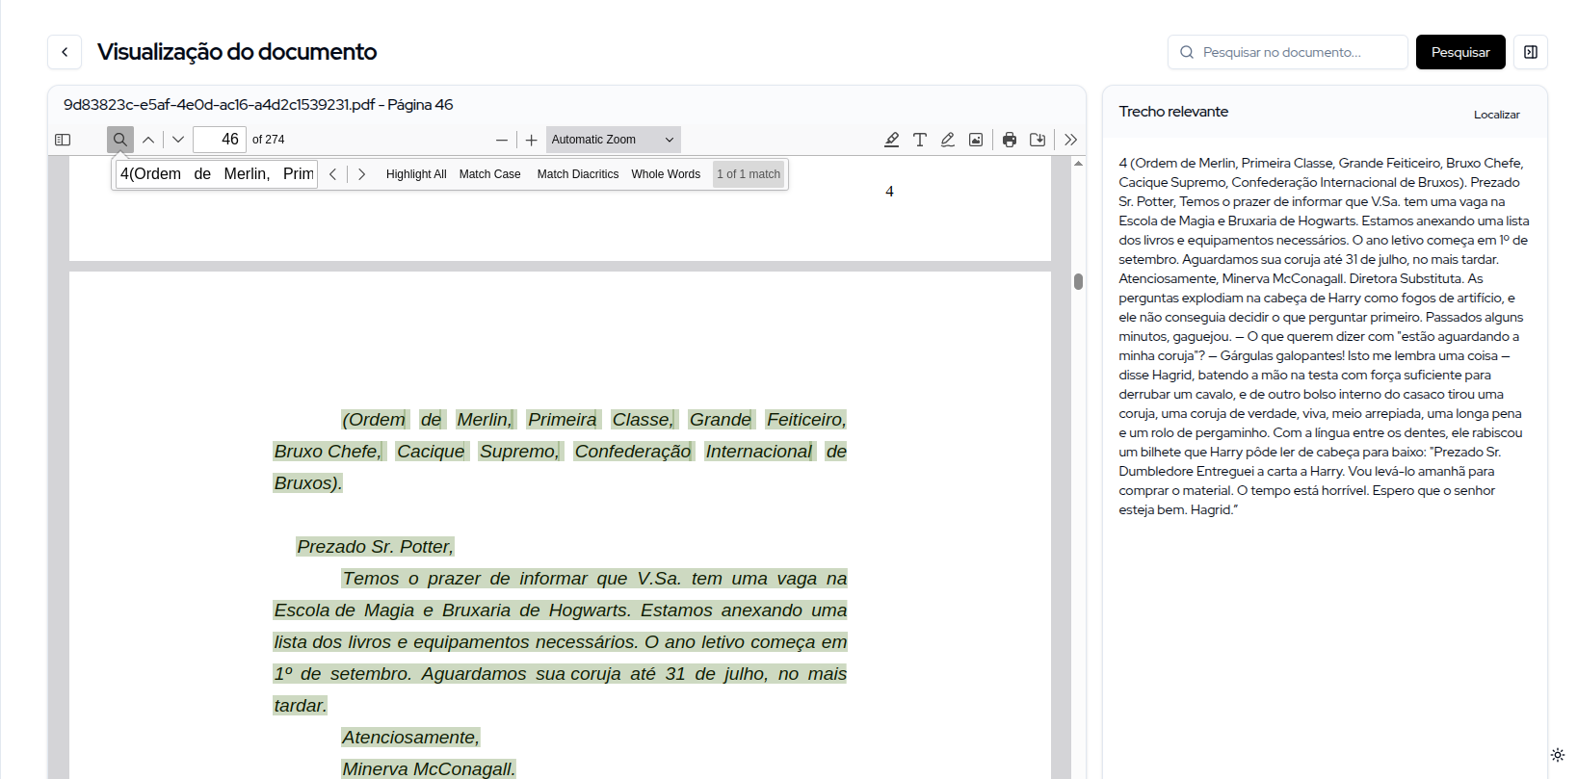This screenshot has width=1577, height=779.
Task: Select the Draw pencil tool
Action: click(x=948, y=140)
